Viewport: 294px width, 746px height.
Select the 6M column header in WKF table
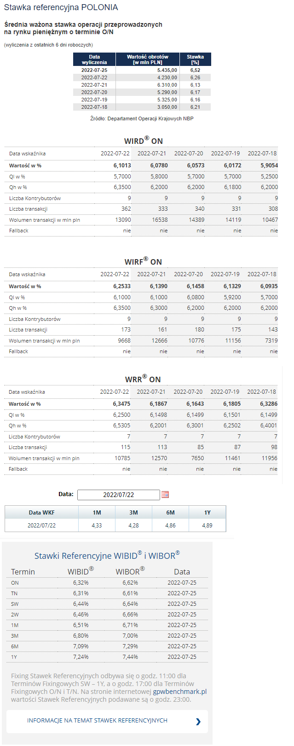click(x=170, y=513)
